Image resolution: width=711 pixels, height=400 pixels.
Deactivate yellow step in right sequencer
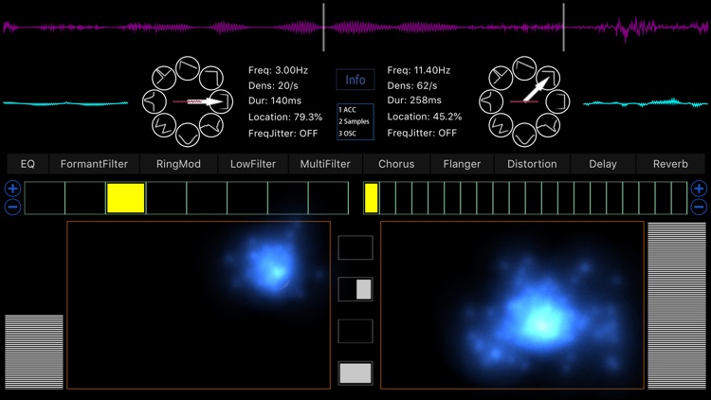(371, 198)
